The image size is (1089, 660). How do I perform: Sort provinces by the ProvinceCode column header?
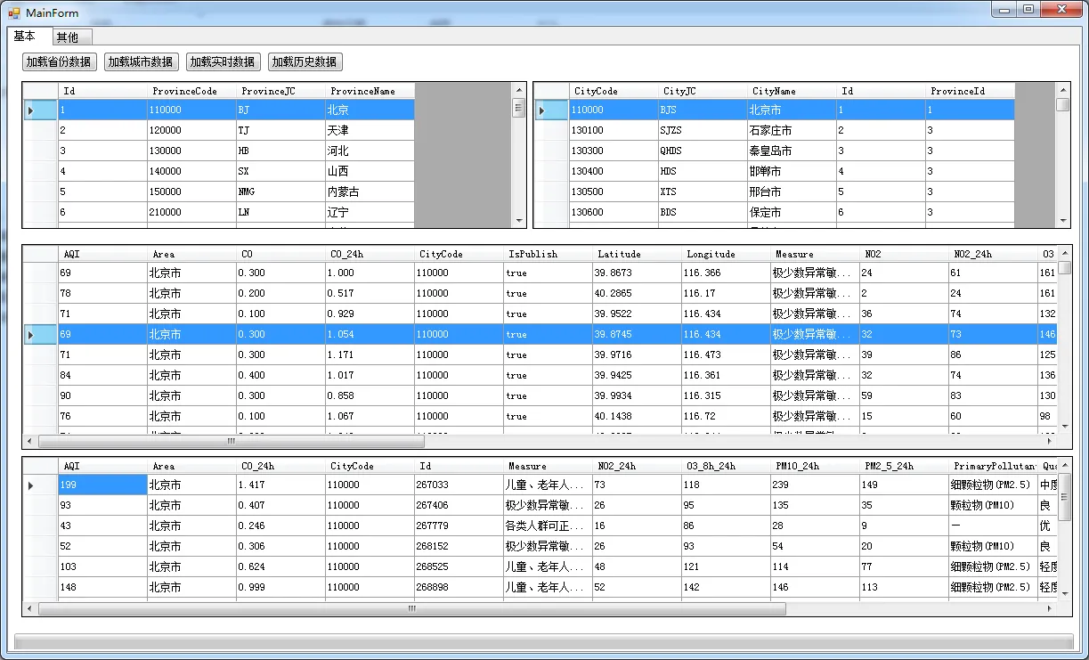point(191,91)
